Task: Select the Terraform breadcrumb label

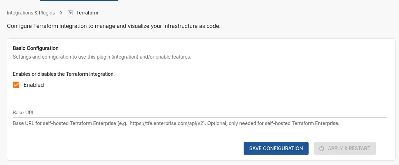Action: [x=87, y=13]
